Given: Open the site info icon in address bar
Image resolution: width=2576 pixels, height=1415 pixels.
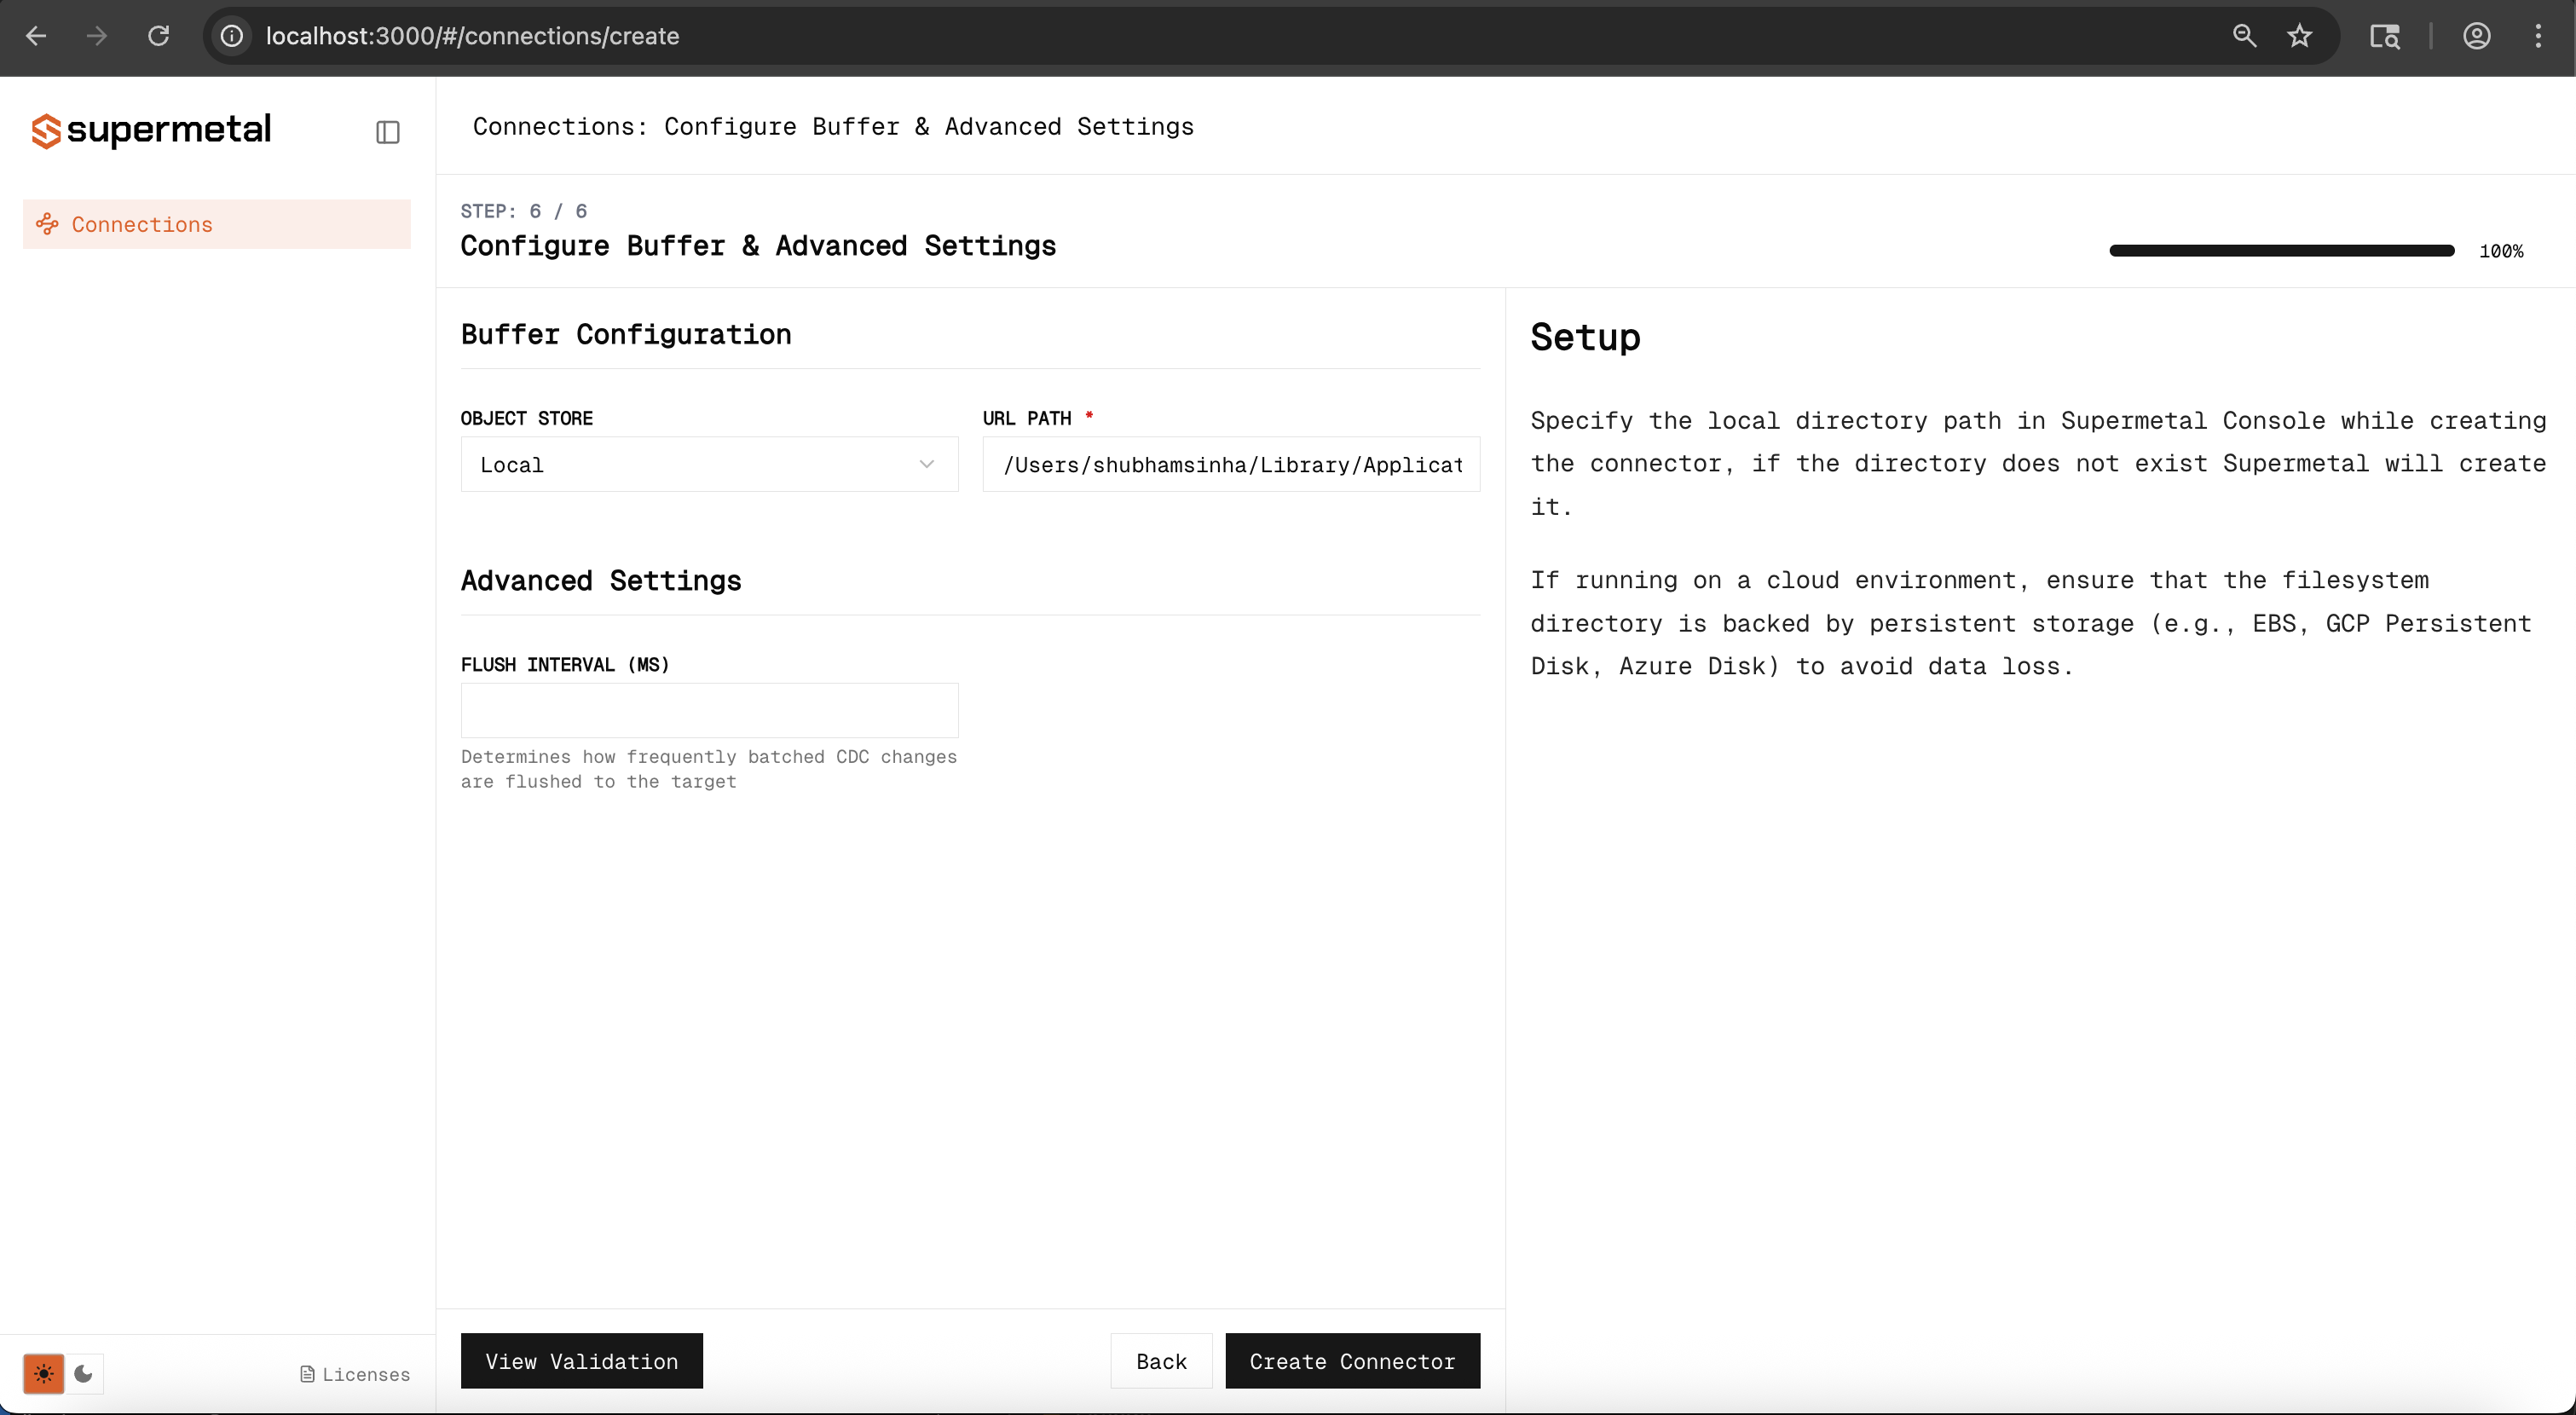Looking at the screenshot, I should click(x=231, y=36).
